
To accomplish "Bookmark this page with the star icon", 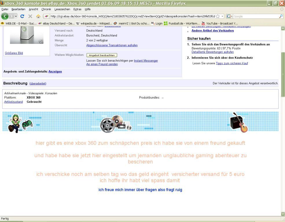I will click(218, 16).
